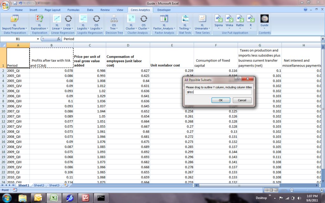Click the volume tray icon
This screenshot has height=203, width=325.
tap(299, 198)
